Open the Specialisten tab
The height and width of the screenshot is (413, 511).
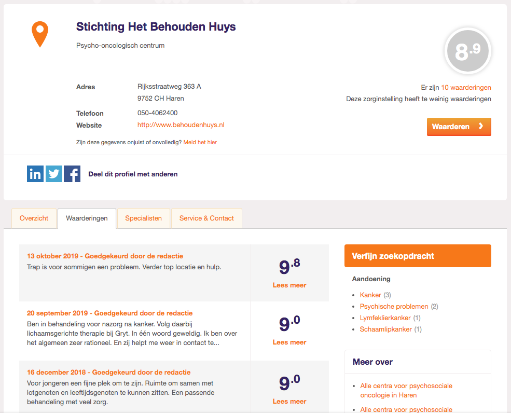click(x=143, y=218)
